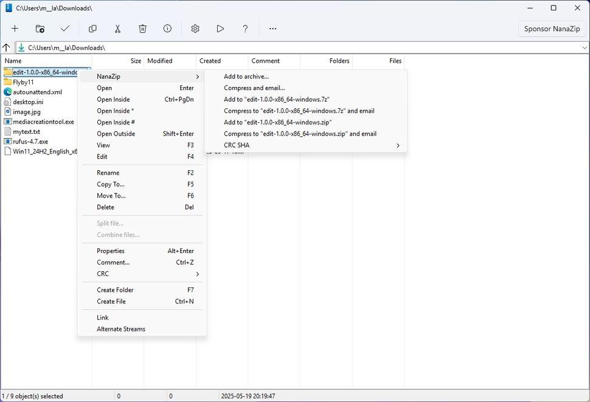Open NanaZip settings via the gear icon
This screenshot has width=590, height=402.
[x=195, y=29]
